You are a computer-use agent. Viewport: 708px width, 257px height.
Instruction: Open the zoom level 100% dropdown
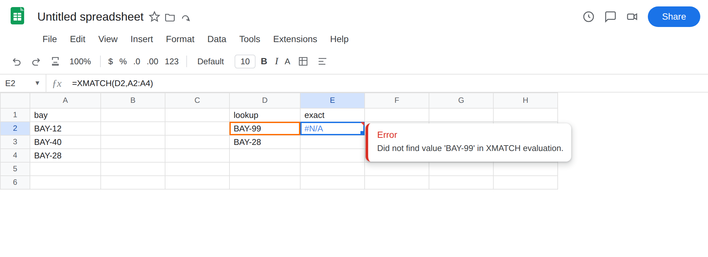click(x=80, y=61)
